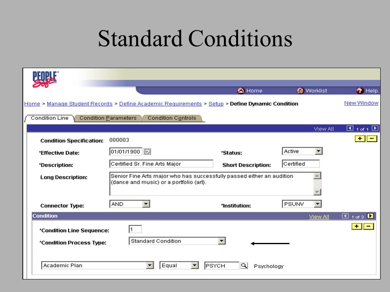This screenshot has height=292, width=390.
Task: Click Home breadcrumb link
Action: [x=32, y=104]
